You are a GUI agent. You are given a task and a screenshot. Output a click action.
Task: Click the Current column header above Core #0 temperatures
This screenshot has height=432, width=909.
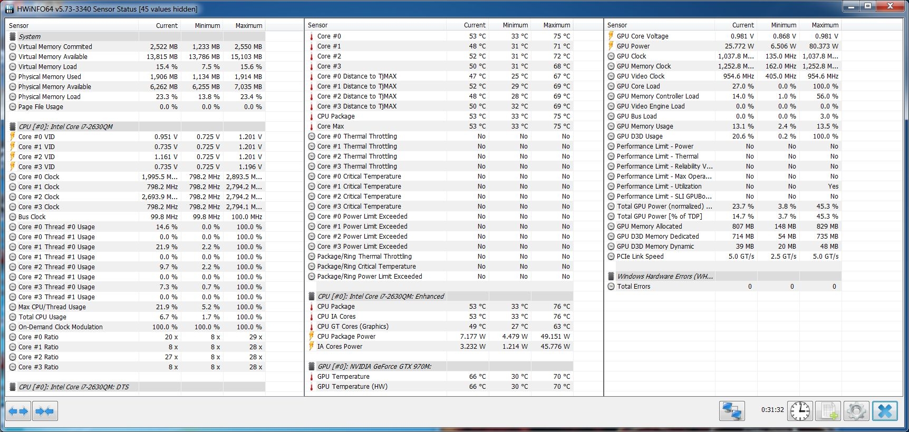pos(467,25)
